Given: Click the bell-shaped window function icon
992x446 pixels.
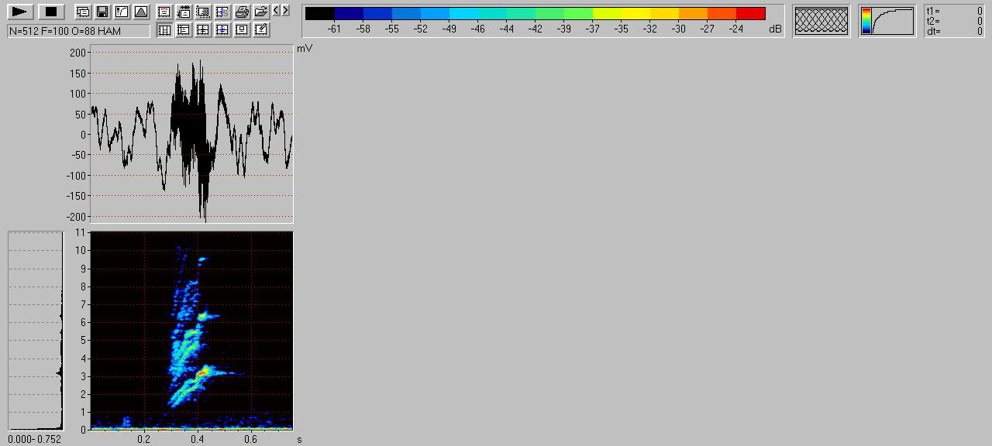Looking at the screenshot, I should coord(140,12).
